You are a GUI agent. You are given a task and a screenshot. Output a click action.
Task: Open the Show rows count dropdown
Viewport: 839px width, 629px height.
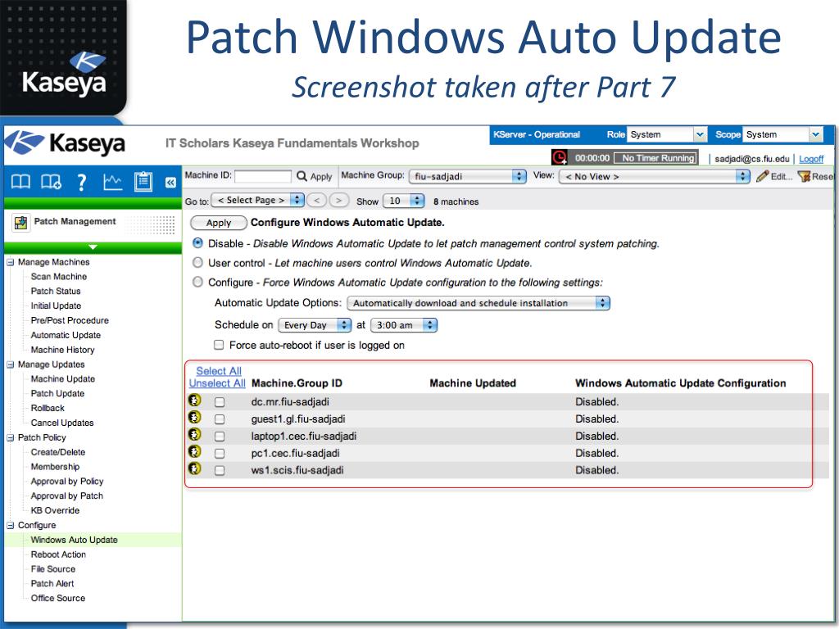[404, 201]
